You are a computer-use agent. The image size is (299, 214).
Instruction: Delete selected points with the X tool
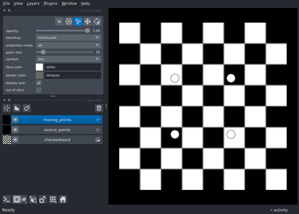(59, 21)
